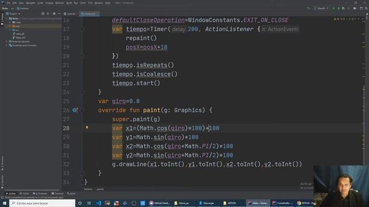Open GitHub Desktop taskbar item

(159, 203)
